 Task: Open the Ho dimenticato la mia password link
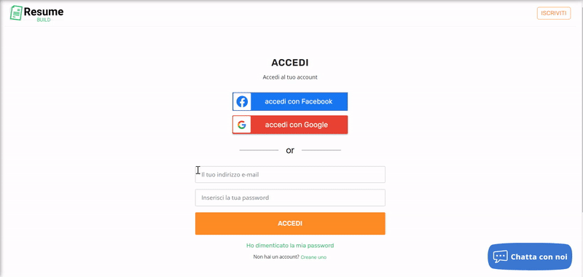pyautogui.click(x=290, y=246)
